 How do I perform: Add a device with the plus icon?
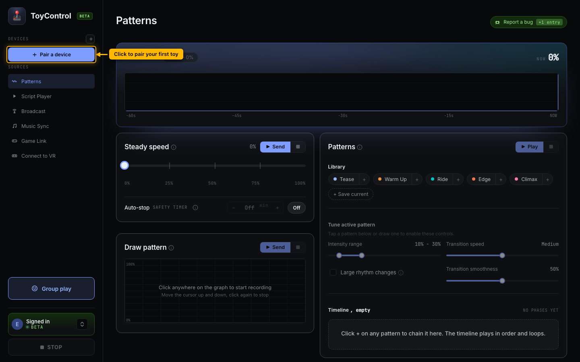point(91,39)
